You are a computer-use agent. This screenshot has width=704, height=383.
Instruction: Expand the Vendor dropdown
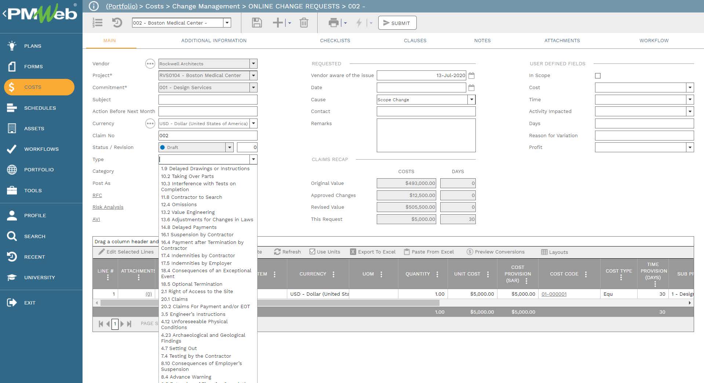click(253, 64)
